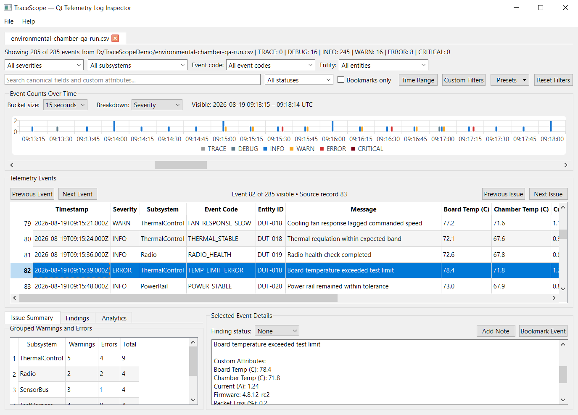Bookmark the selected event
578x415 pixels.
543,331
